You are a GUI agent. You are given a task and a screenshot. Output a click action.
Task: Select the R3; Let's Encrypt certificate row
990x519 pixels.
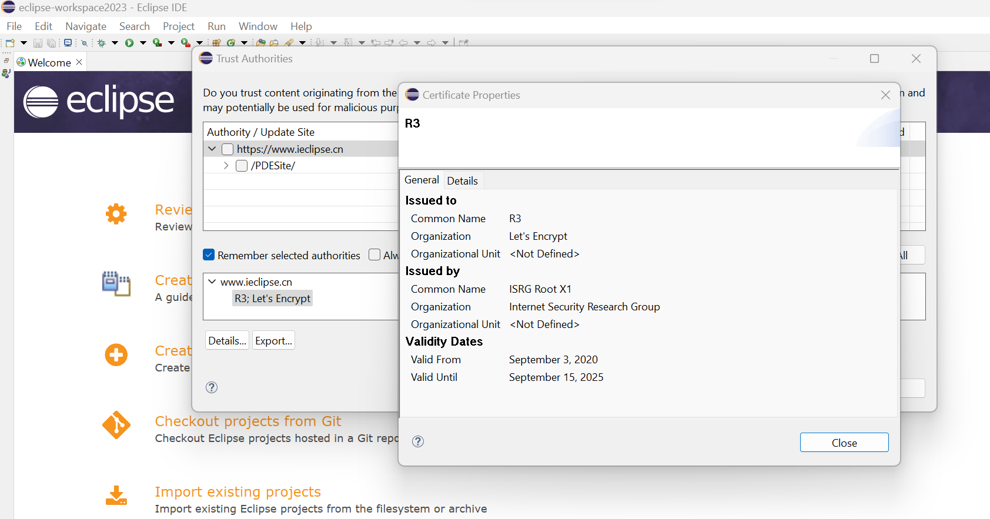(272, 298)
